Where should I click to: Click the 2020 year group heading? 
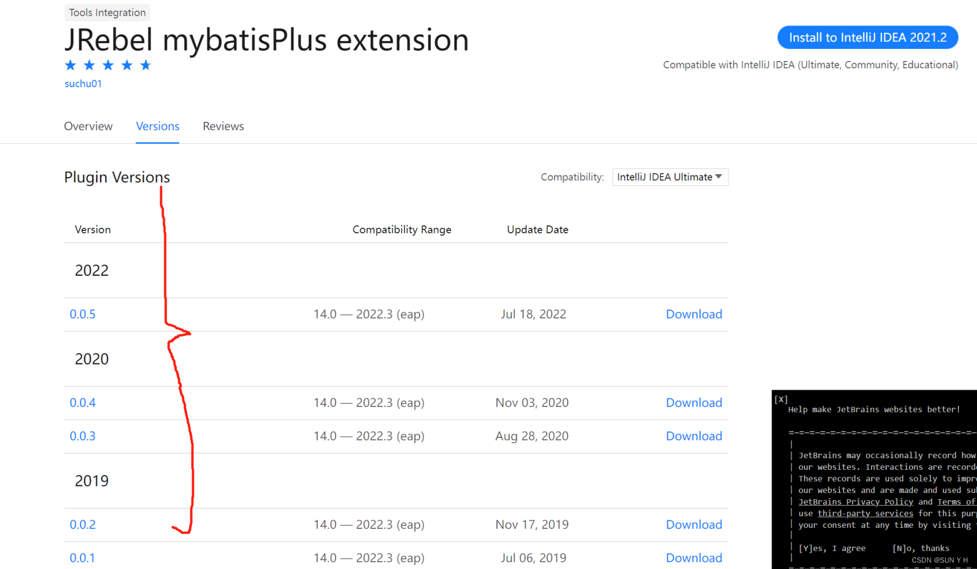(92, 359)
